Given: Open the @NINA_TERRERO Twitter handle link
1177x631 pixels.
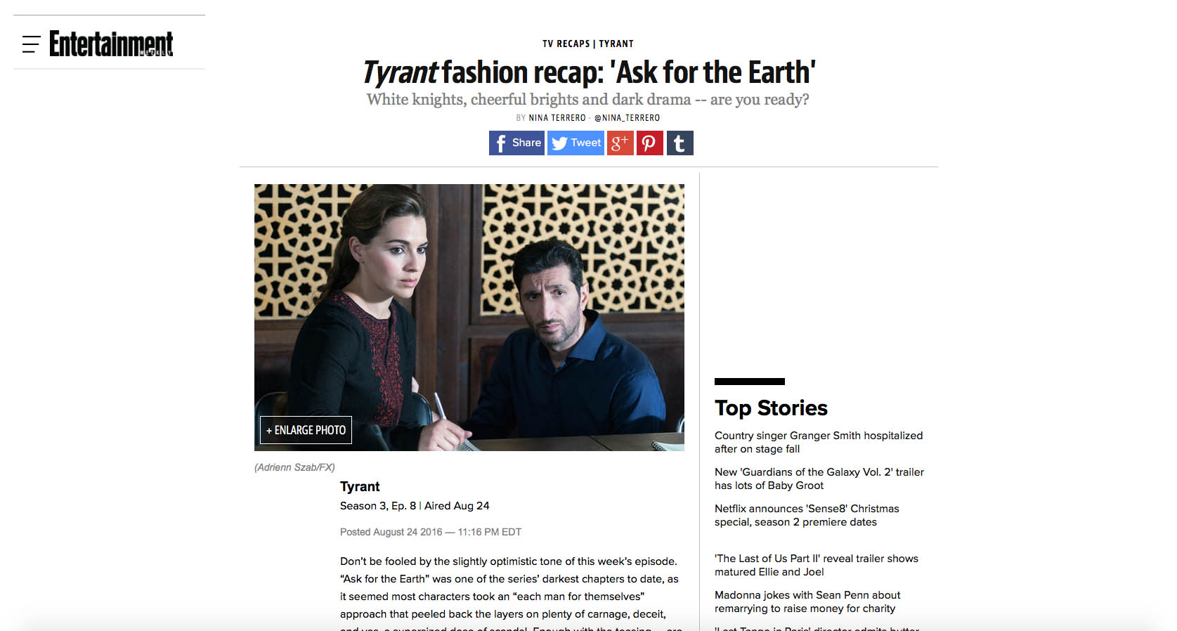Looking at the screenshot, I should 627,118.
